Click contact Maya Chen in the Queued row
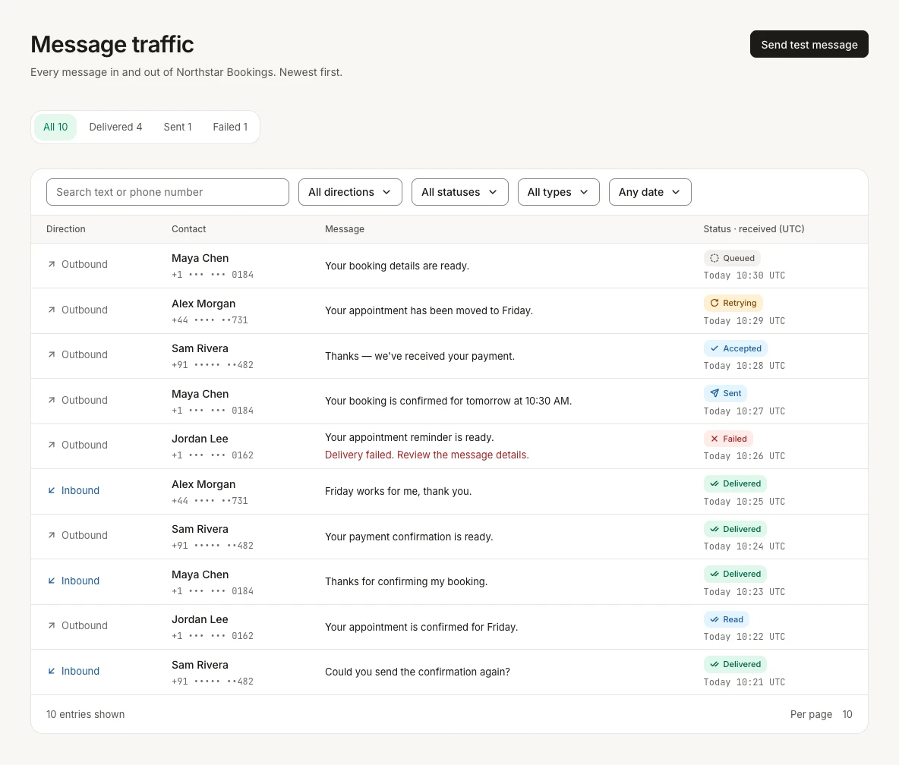Screen dimensions: 899x765 200,259
